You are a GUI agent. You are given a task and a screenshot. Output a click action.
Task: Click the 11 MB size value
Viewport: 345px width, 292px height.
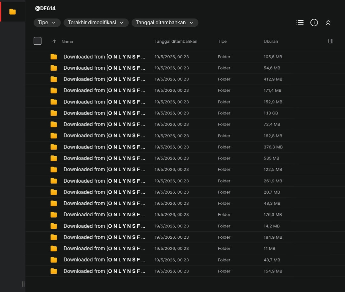click(269, 249)
